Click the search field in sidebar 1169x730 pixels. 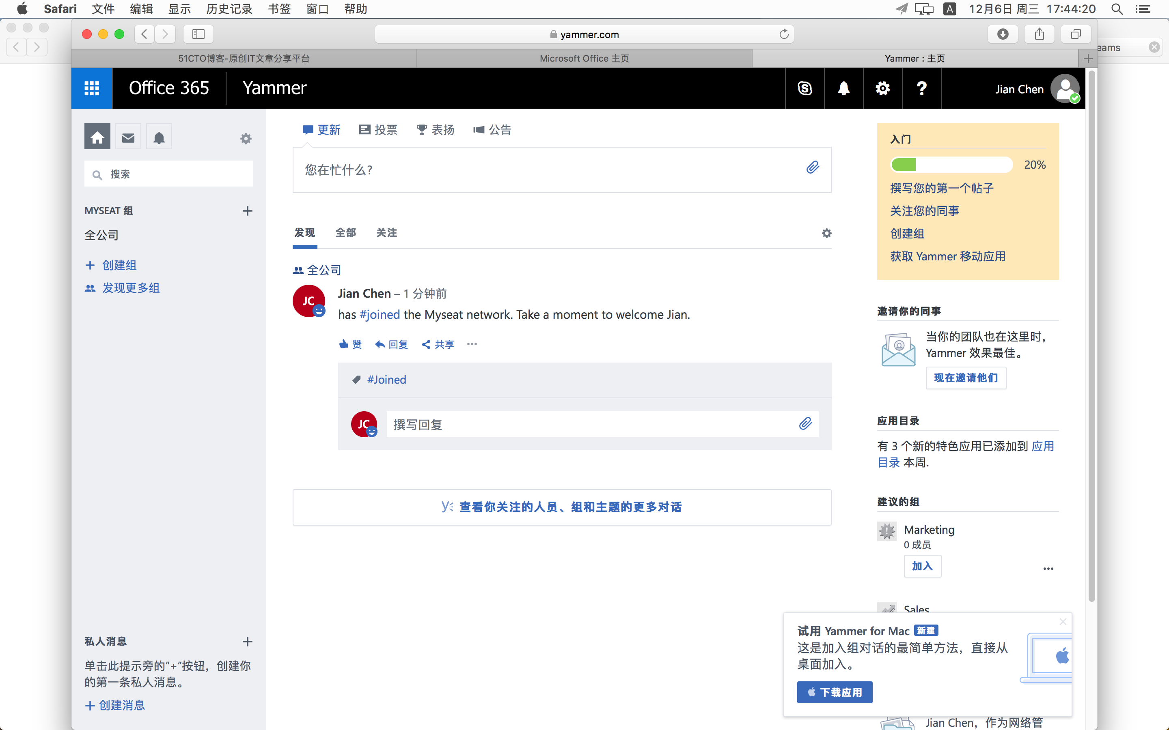point(168,174)
